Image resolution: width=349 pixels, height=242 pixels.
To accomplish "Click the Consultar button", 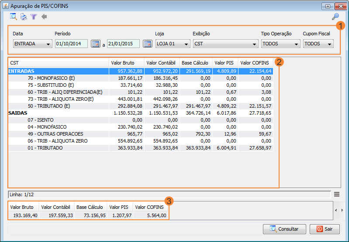I will tap(284, 229).
